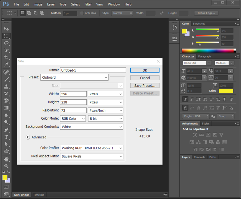Open the Preset dropdown showing Clipboard
Image resolution: width=241 pixels, height=199 pixels.
tap(75, 77)
